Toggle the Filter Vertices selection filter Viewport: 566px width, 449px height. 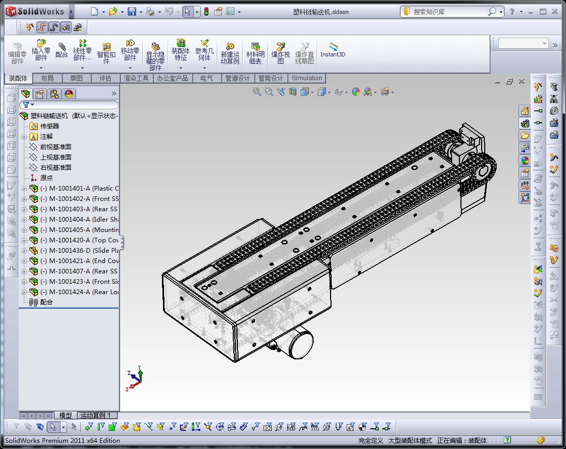tap(88, 427)
